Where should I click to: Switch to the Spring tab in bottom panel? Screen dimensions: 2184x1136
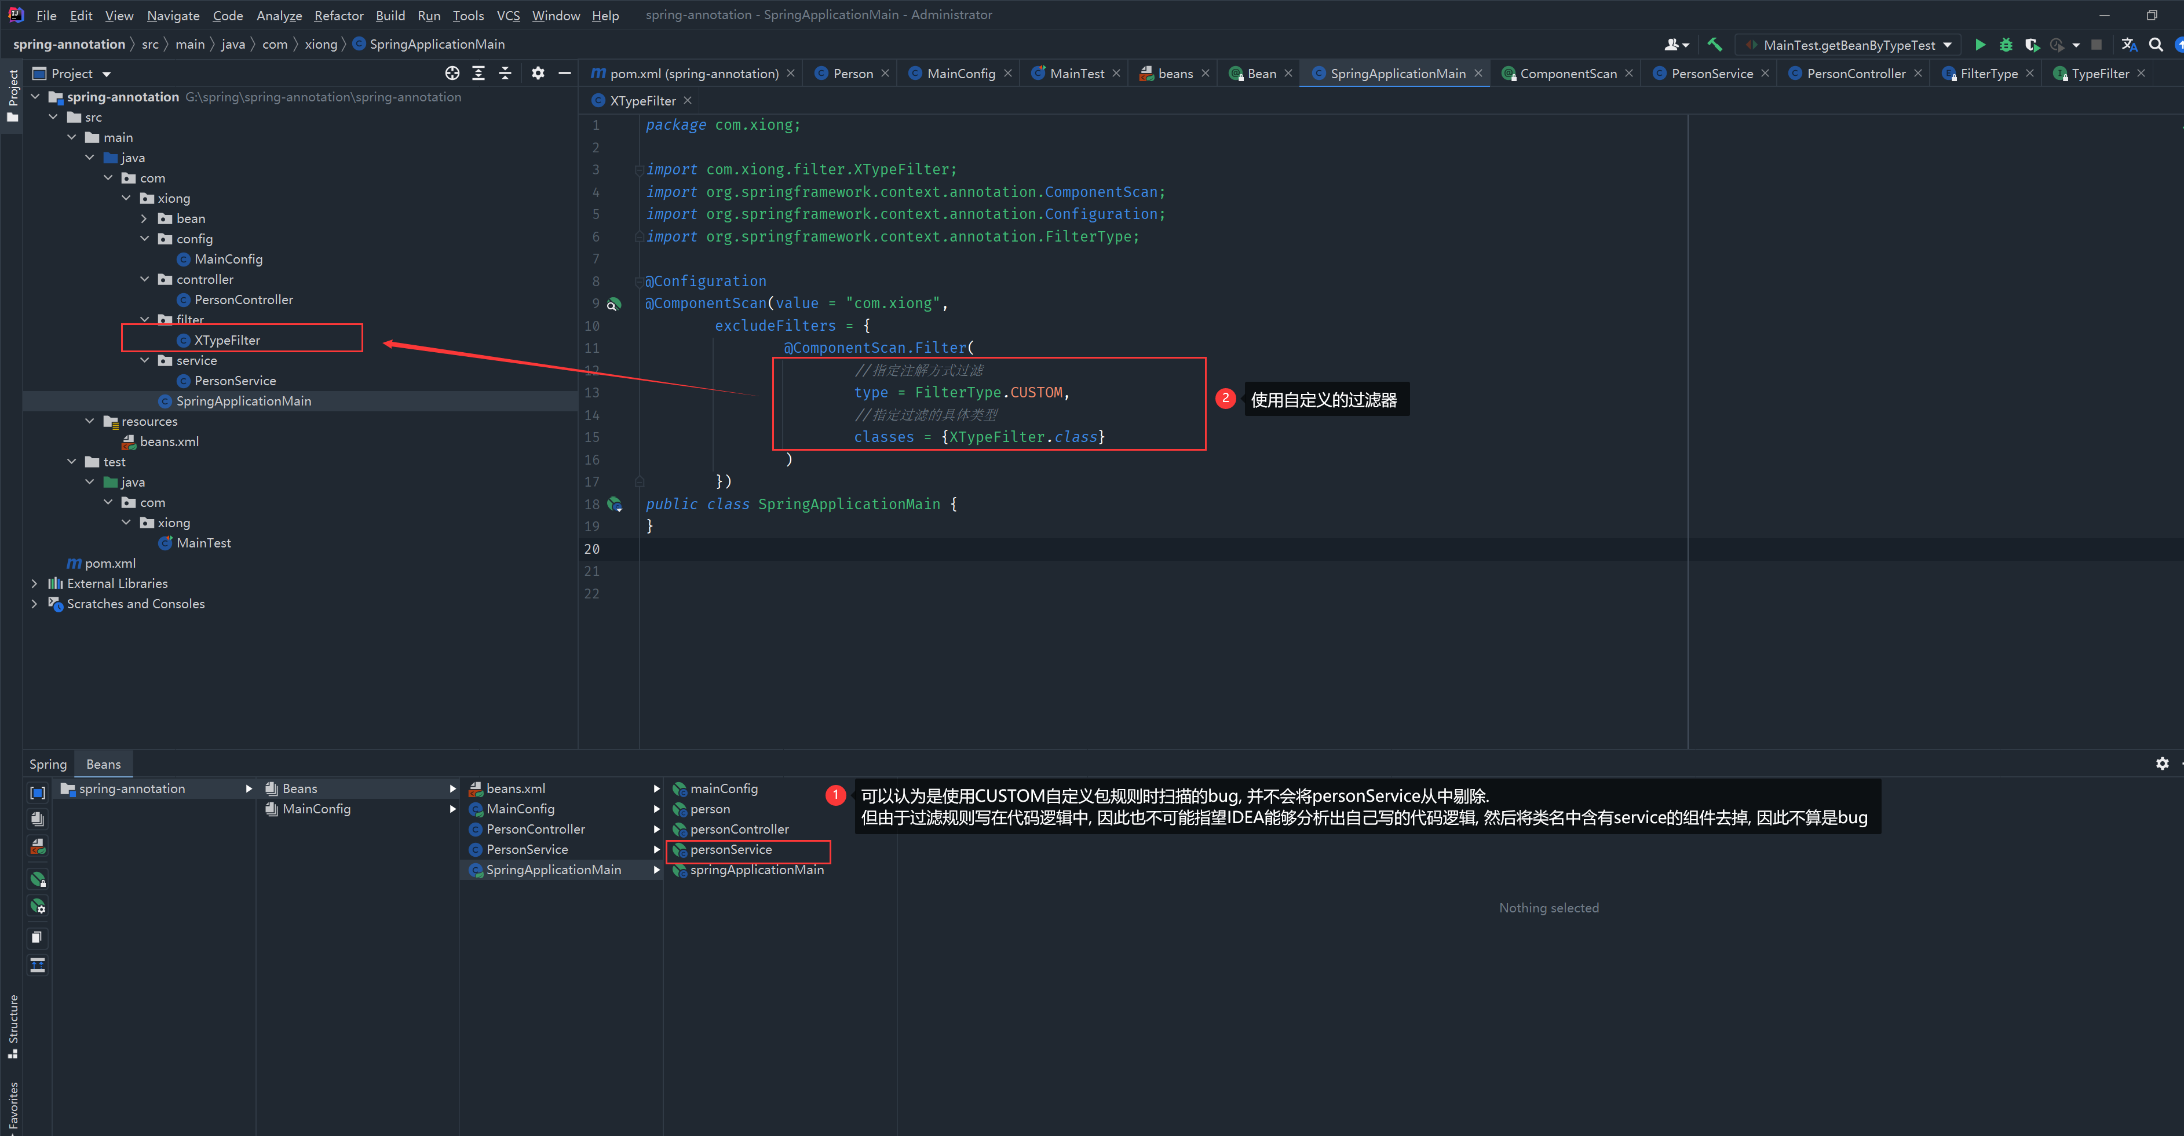click(x=48, y=764)
